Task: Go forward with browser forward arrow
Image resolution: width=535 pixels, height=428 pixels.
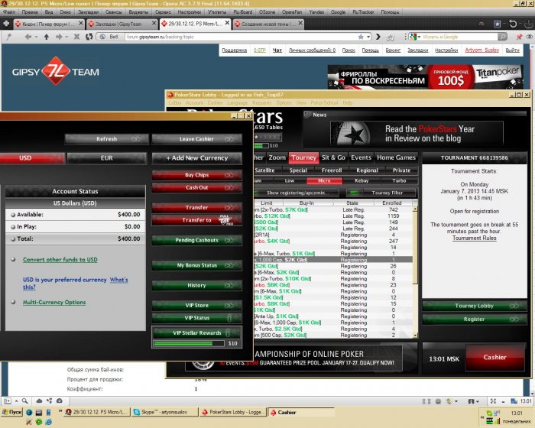Action: coord(59,37)
